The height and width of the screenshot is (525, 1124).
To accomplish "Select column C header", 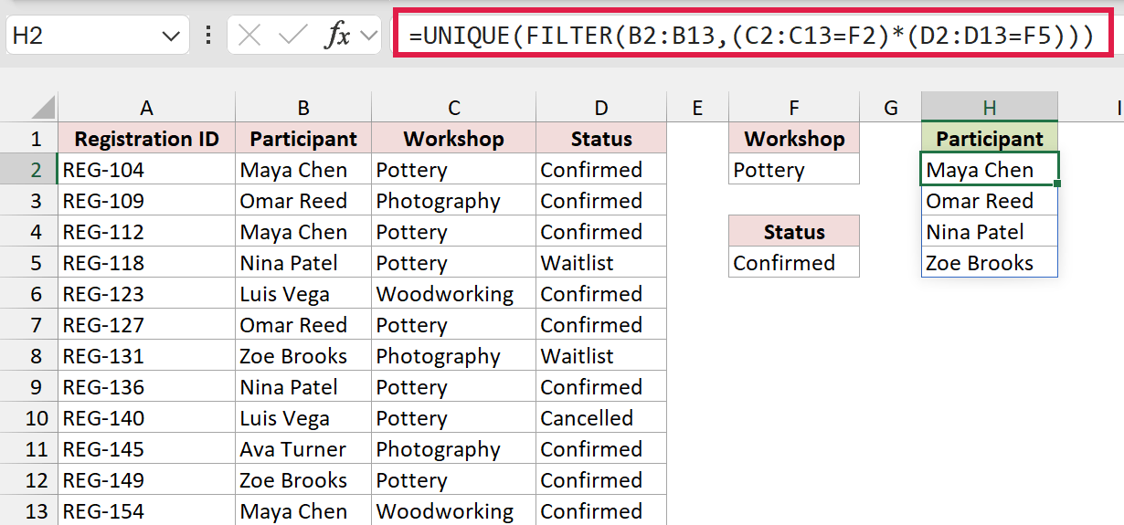I will [454, 108].
